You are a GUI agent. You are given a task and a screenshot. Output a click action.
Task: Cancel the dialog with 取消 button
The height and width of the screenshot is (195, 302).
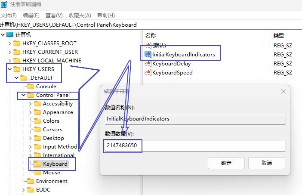267,163
